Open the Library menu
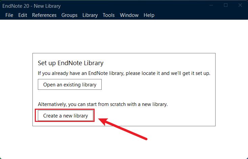248x159 pixels. tap(90, 15)
